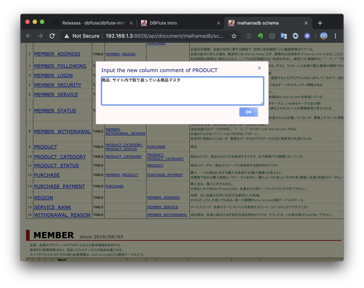Open the Chrome profile avatar
Image resolution: width=364 pixels, height=288 pixels.
pyautogui.click(x=323, y=36)
